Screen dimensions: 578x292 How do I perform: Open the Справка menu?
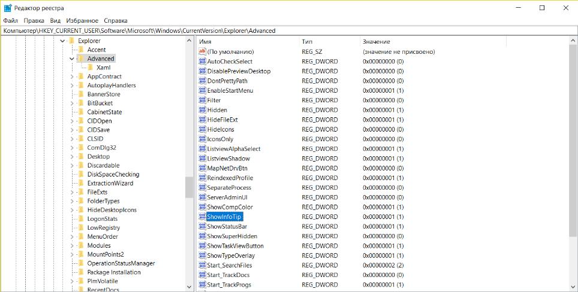(x=116, y=20)
